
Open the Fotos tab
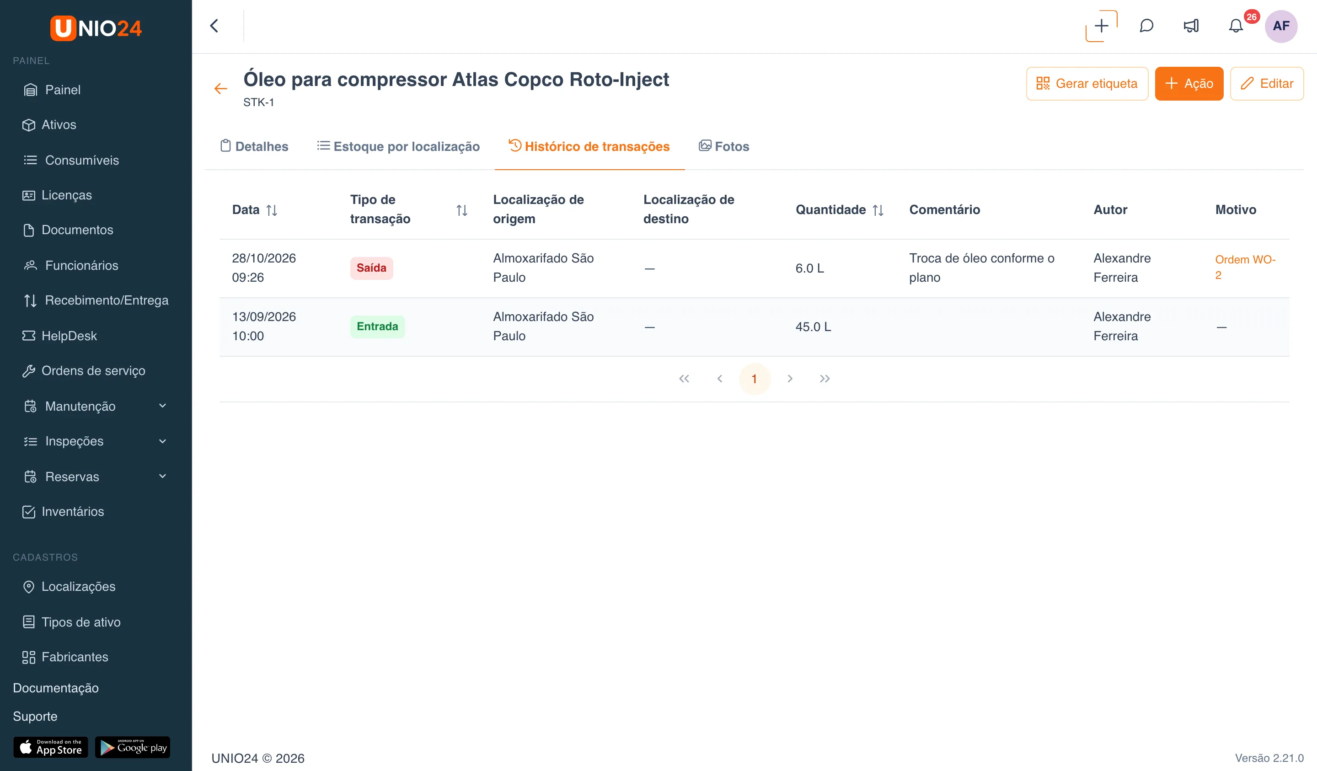[724, 146]
